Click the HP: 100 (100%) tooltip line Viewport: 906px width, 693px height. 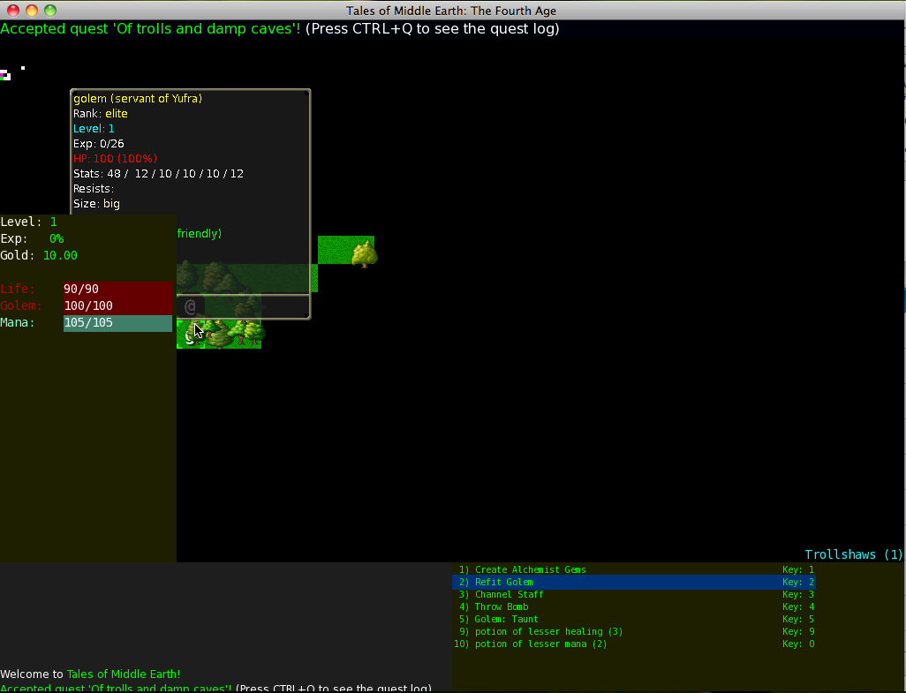click(115, 159)
